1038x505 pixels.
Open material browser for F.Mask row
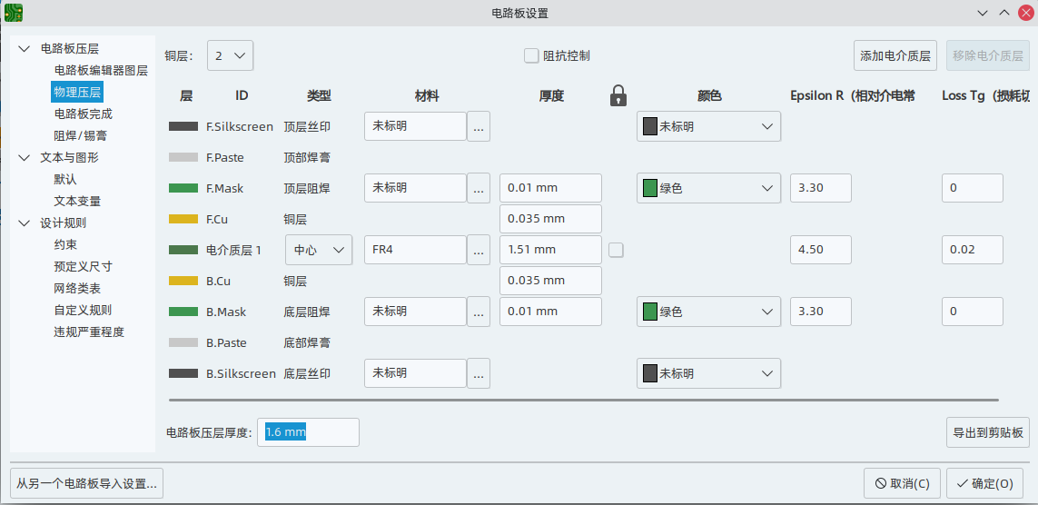(x=479, y=189)
